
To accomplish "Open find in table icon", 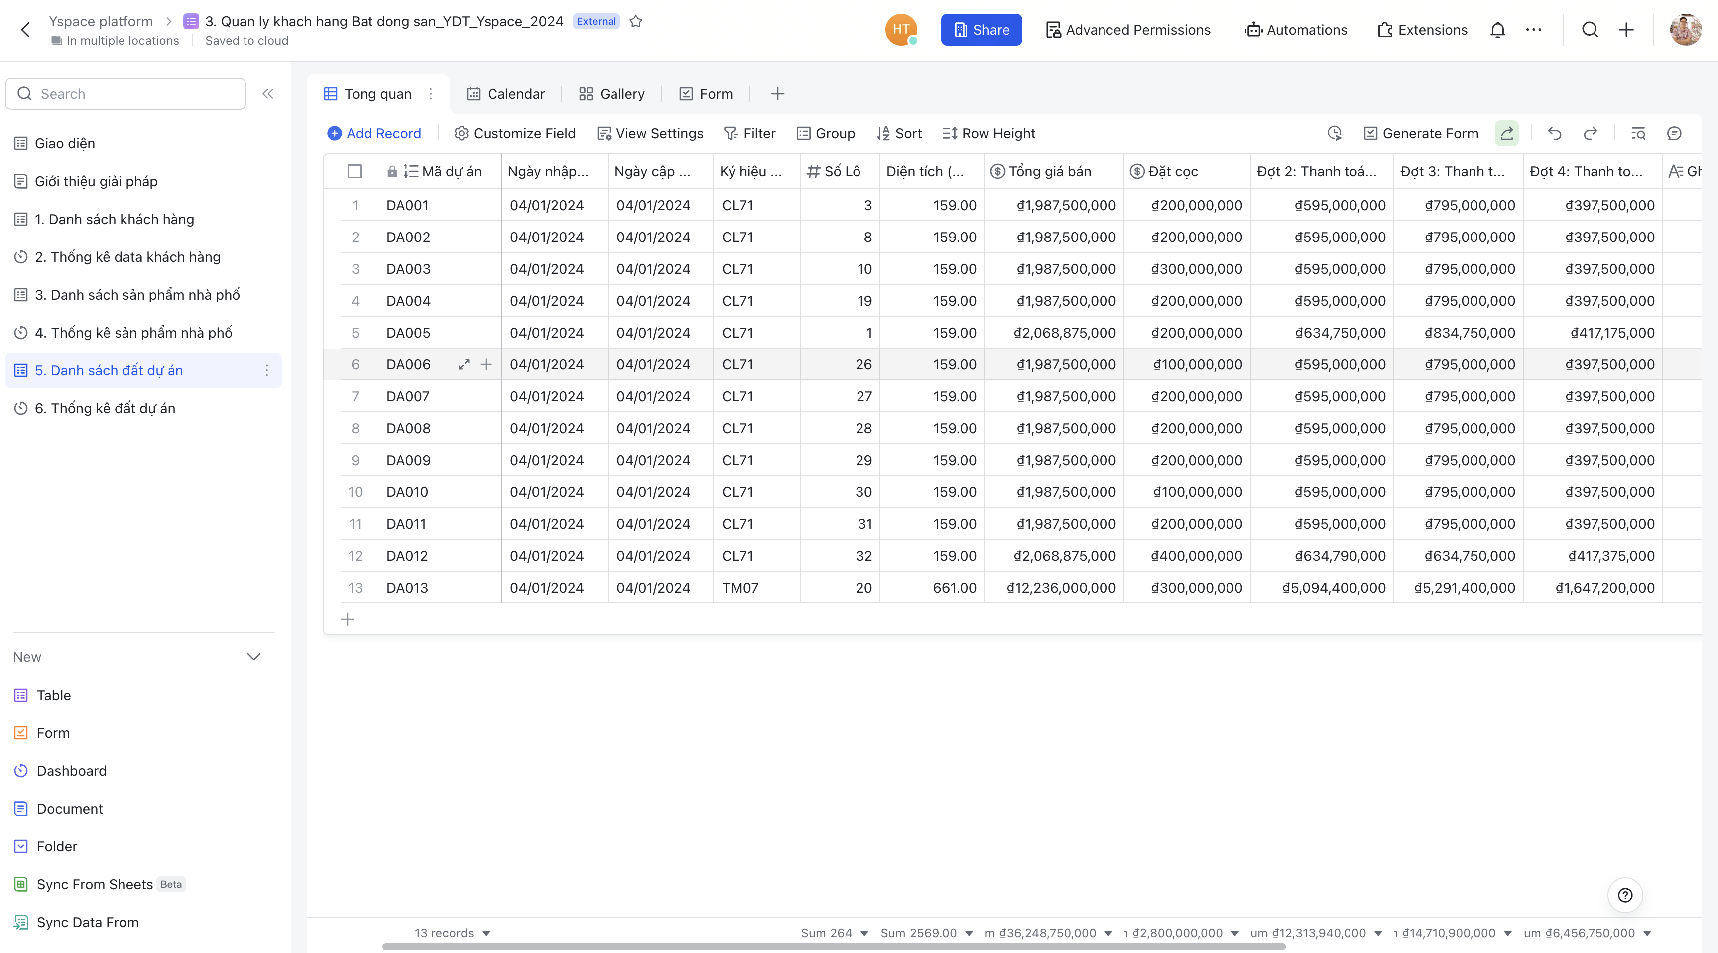I will click(1638, 133).
